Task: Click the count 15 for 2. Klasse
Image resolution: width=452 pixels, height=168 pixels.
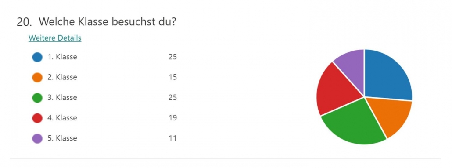Action: 172,77
